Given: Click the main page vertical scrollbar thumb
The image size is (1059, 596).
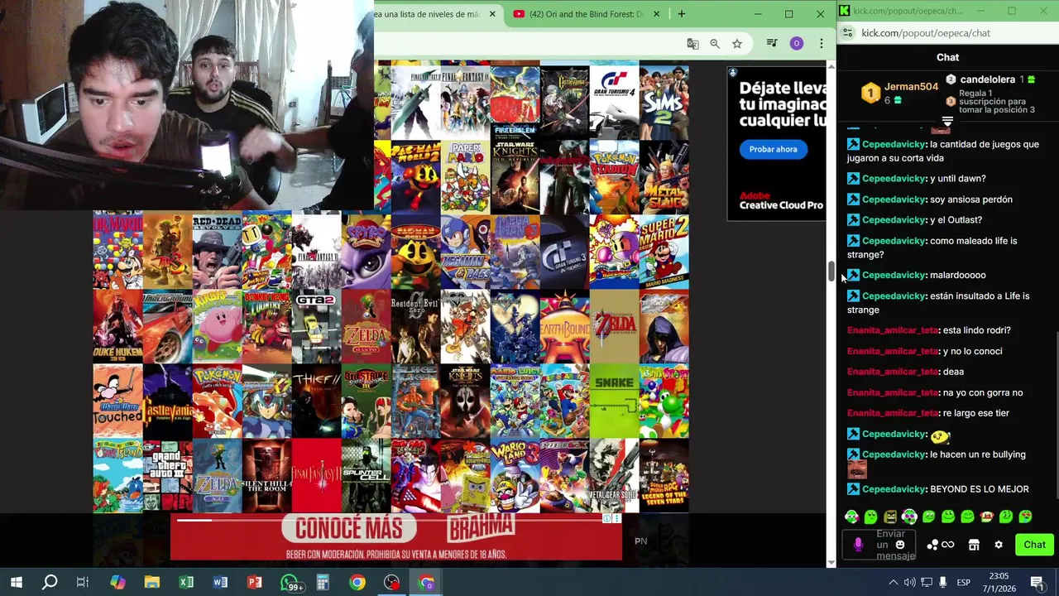Looking at the screenshot, I should pyautogui.click(x=831, y=272).
